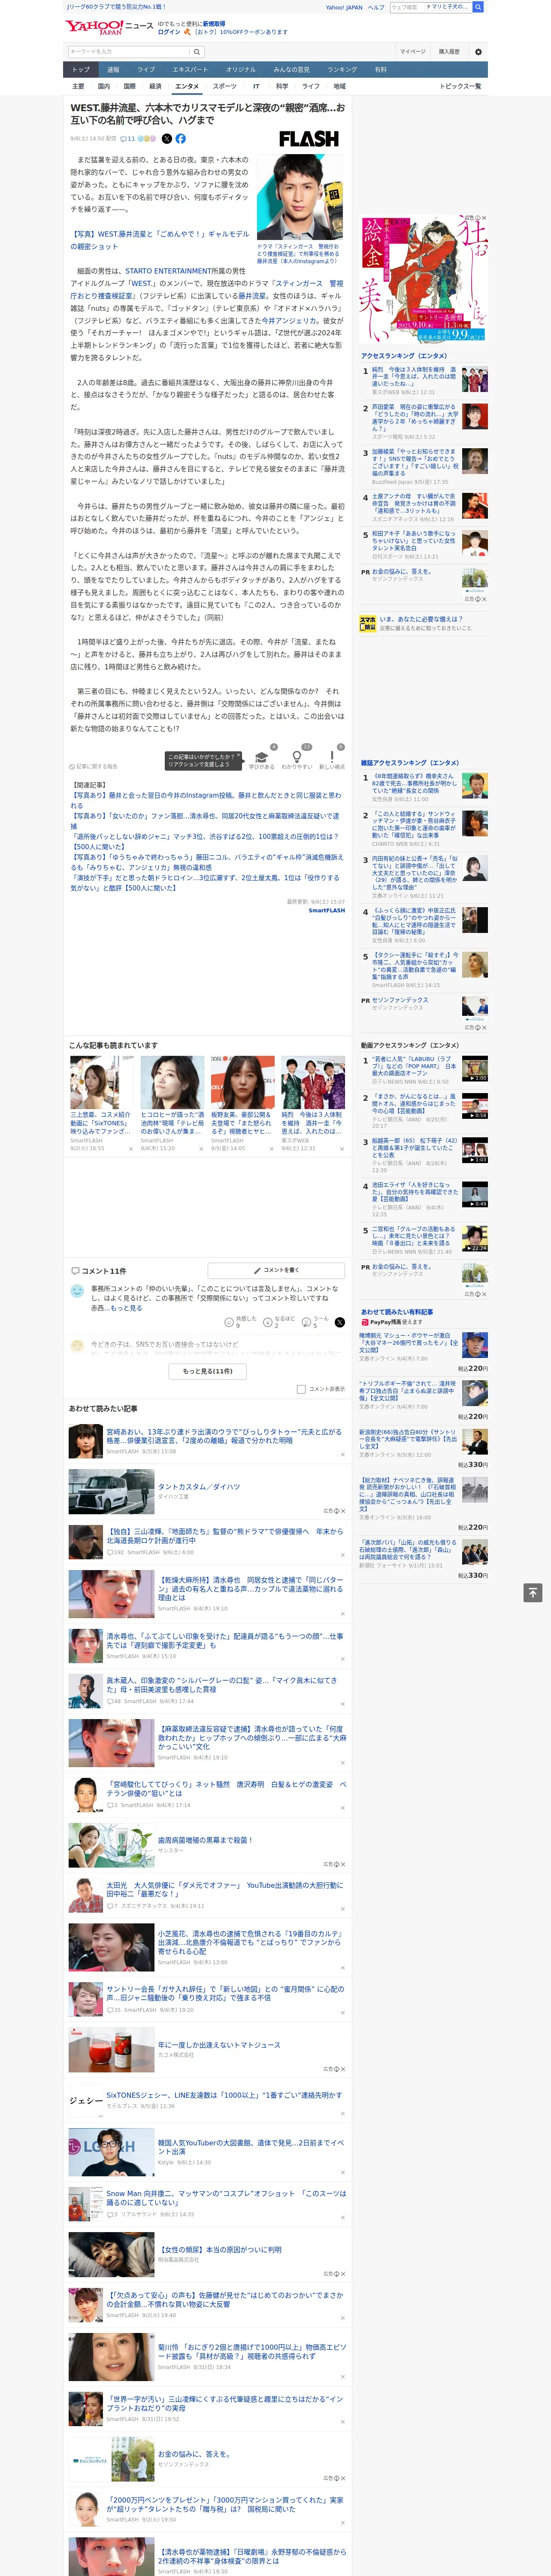Share the article on X from the headline
Viewport: 551px width, 2576px height.
[x=167, y=139]
